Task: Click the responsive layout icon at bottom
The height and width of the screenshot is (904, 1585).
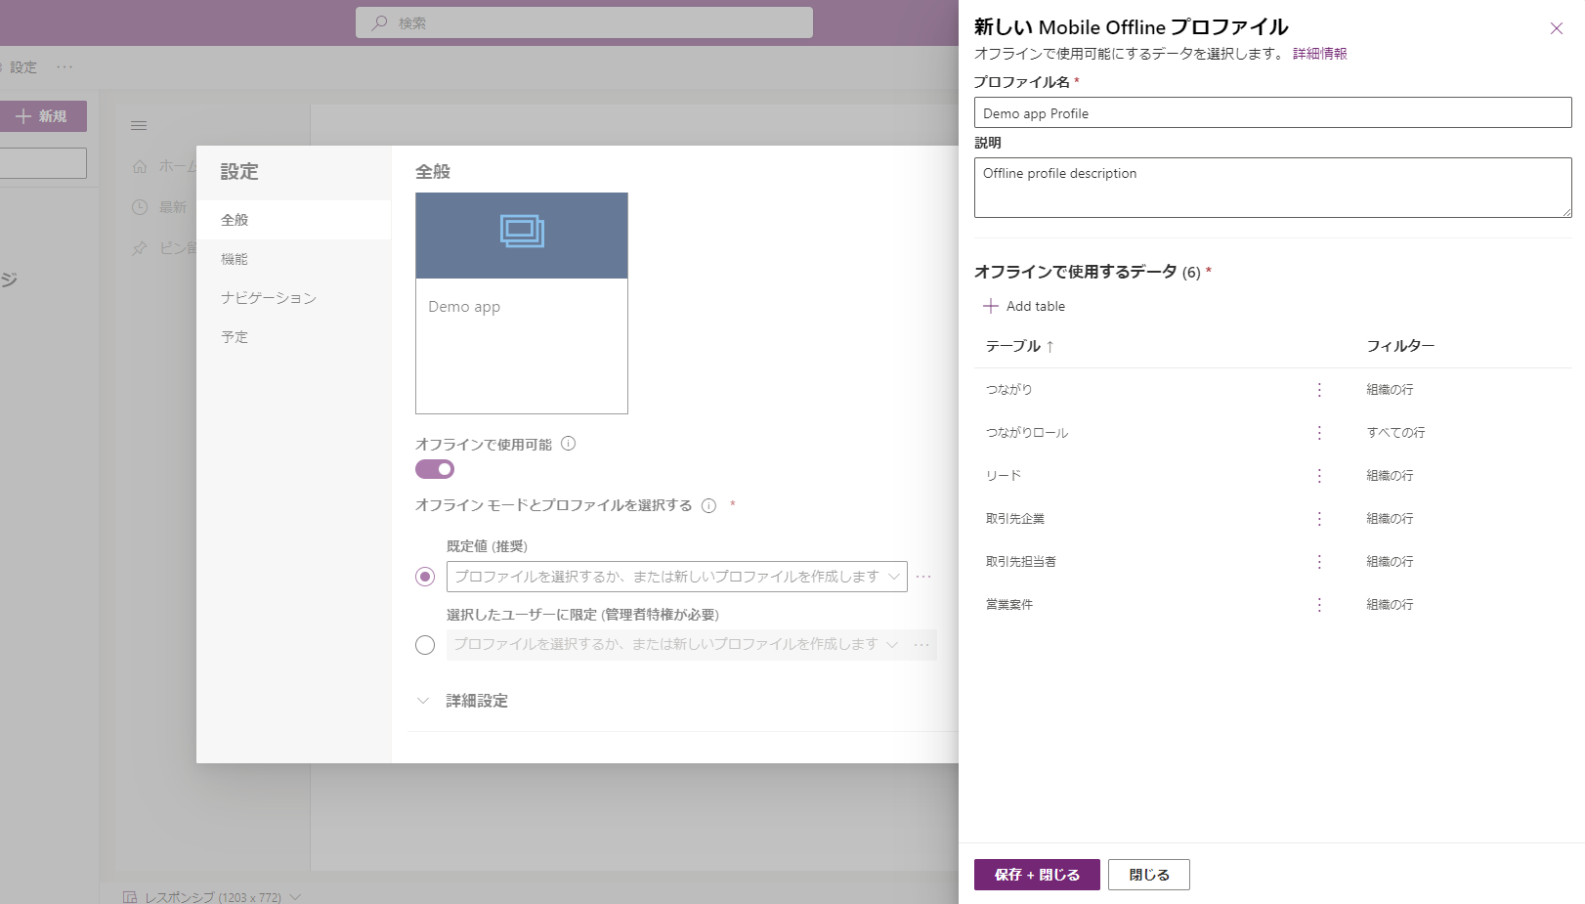Action: [130, 897]
